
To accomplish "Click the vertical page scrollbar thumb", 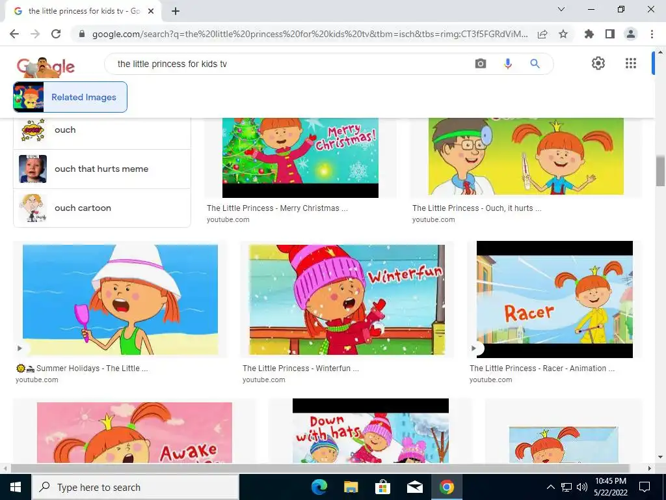I will click(x=660, y=171).
